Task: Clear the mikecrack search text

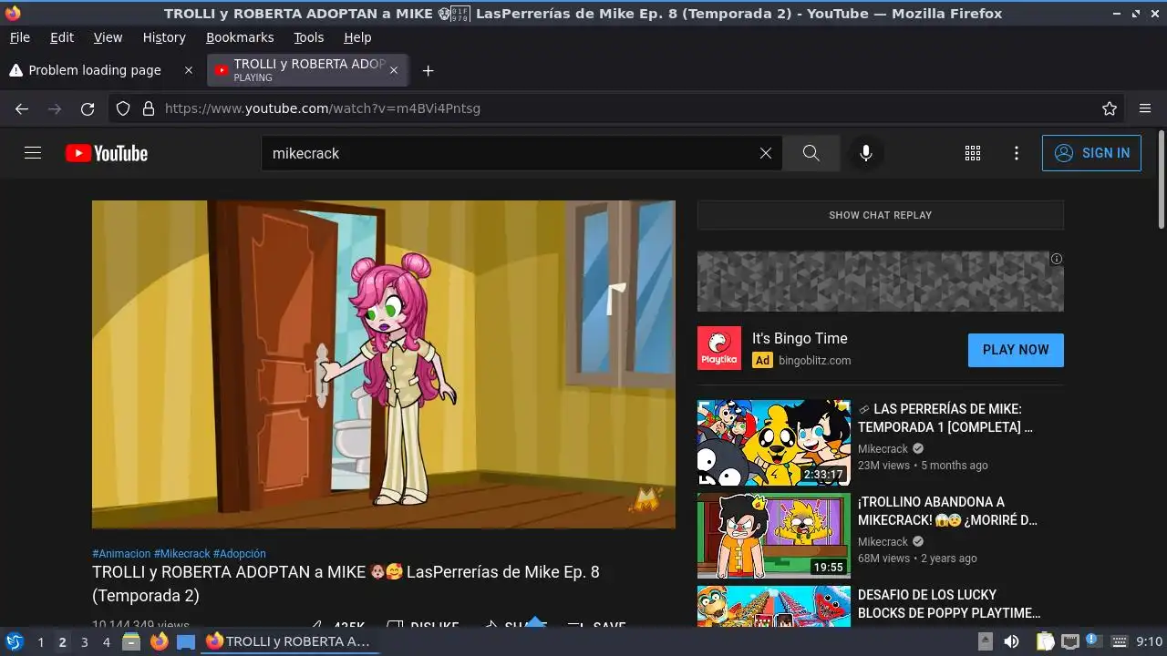Action: [x=766, y=153]
